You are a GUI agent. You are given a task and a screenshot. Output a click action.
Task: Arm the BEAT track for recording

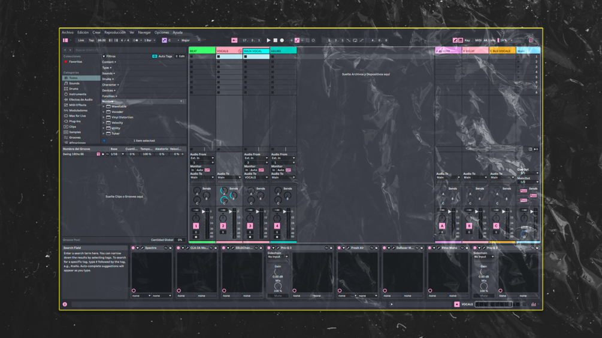point(196,237)
